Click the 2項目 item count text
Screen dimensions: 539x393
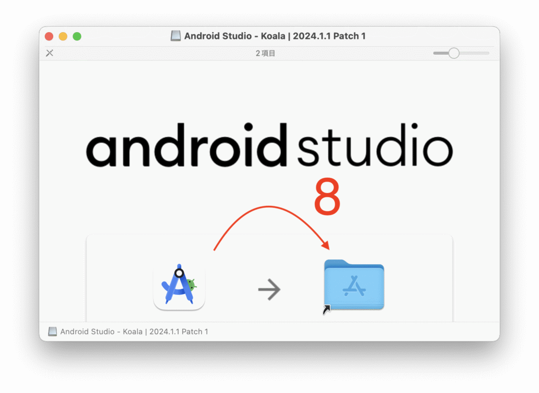click(x=265, y=53)
